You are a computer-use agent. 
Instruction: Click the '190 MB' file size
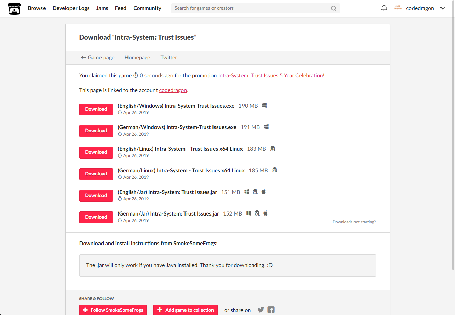point(248,106)
